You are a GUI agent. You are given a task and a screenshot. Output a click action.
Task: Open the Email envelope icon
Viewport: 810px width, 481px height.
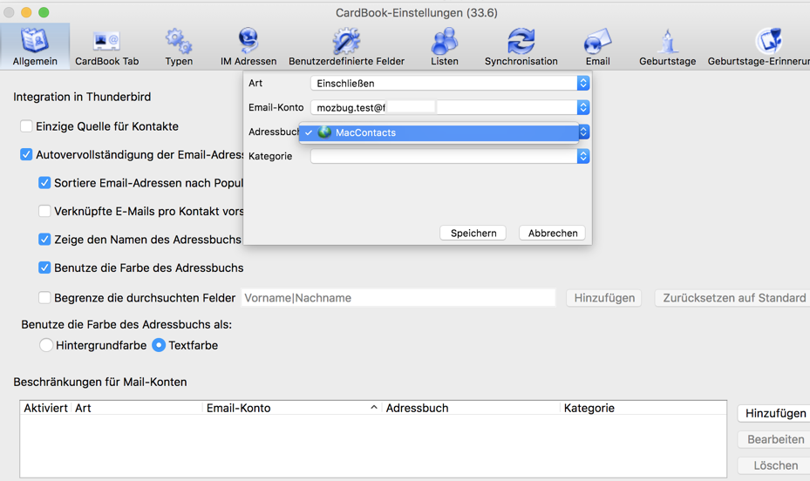click(x=597, y=41)
